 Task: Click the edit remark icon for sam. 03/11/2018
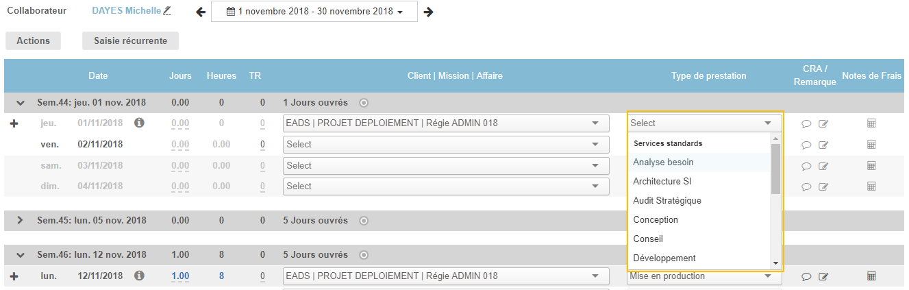[823, 166]
